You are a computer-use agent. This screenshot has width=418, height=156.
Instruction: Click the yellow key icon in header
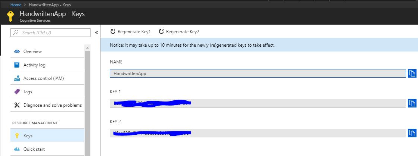[x=11, y=16]
